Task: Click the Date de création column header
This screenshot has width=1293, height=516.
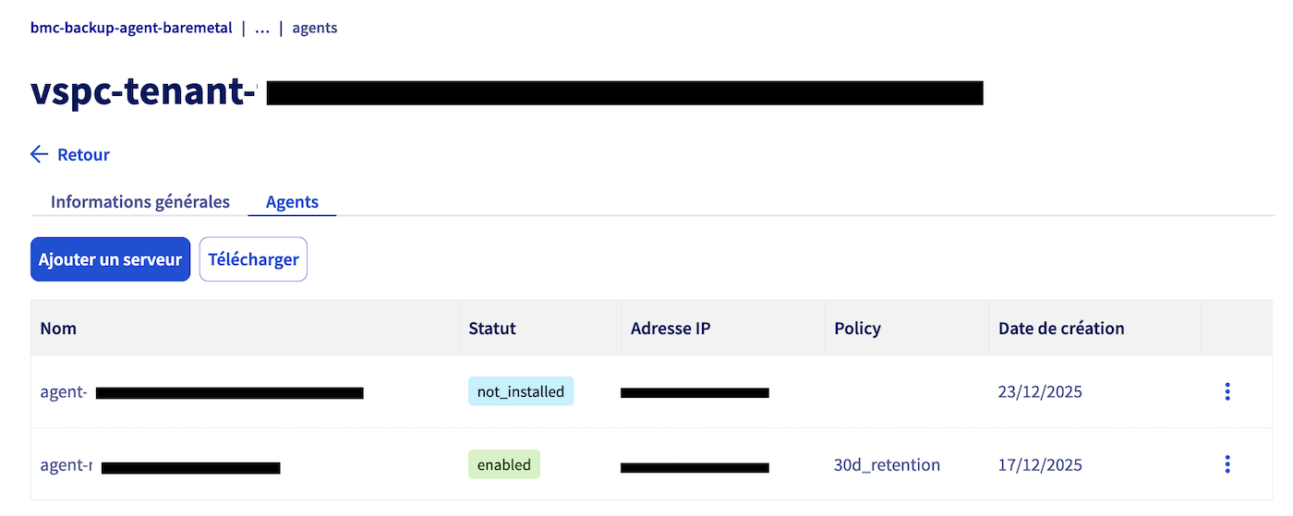Action: pyautogui.click(x=1061, y=329)
